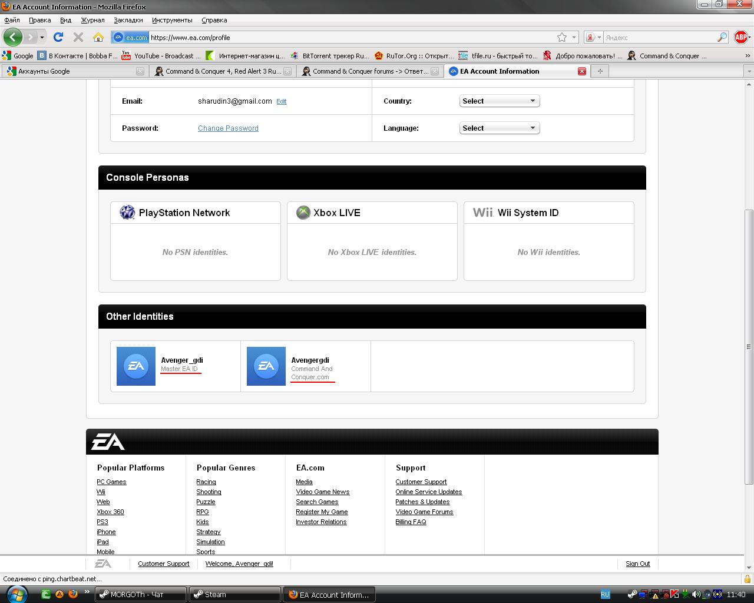Open a new tab with plus button
The height and width of the screenshot is (603, 754).
(600, 71)
